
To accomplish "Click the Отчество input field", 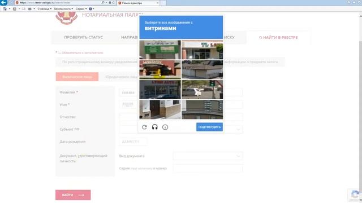I will tap(181, 117).
